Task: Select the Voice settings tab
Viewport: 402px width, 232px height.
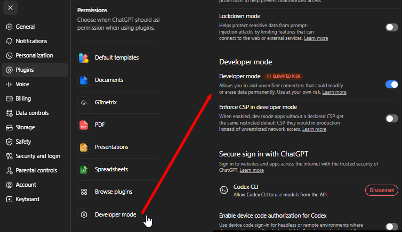Action: [x=35, y=84]
